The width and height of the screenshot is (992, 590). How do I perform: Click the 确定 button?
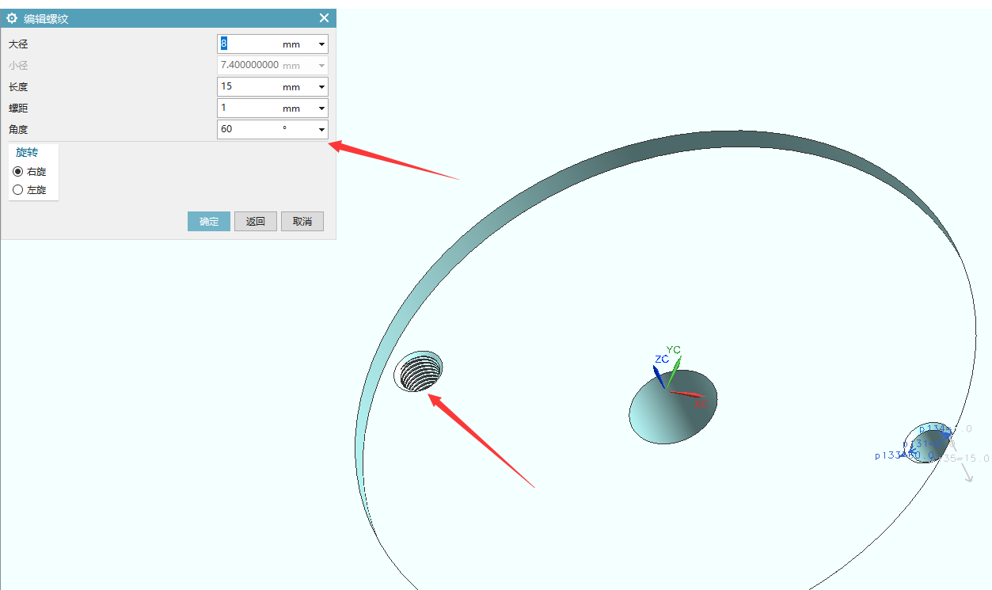coord(209,221)
